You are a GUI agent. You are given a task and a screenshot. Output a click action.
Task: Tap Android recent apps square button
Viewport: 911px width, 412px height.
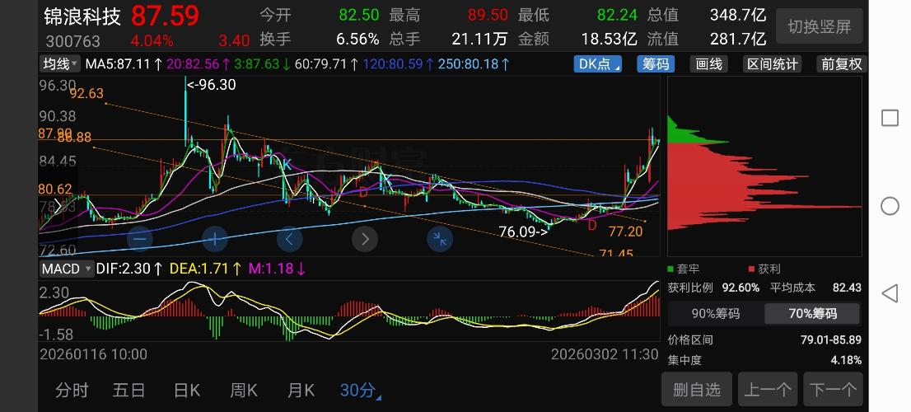[890, 118]
